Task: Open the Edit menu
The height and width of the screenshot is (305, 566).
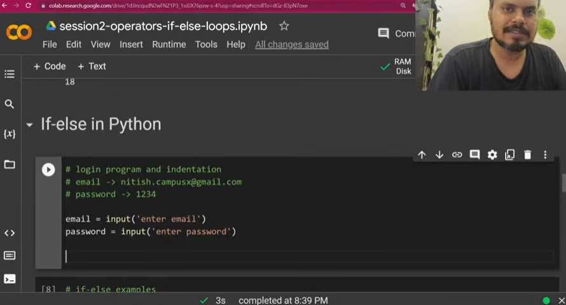Action: pyautogui.click(x=74, y=45)
